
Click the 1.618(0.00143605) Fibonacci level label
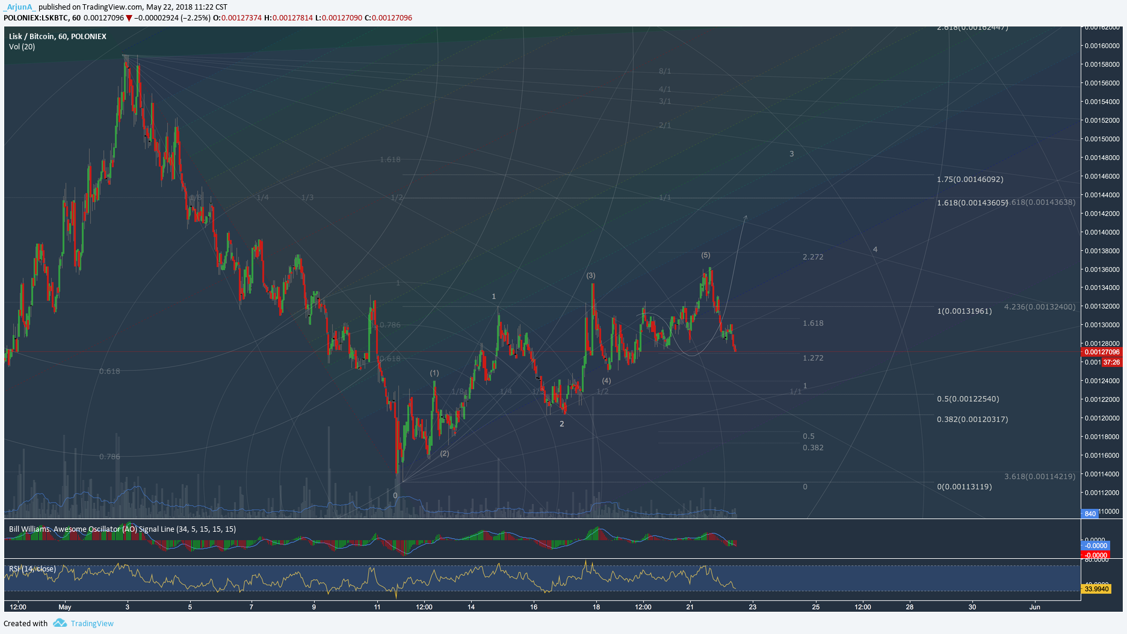click(x=972, y=203)
